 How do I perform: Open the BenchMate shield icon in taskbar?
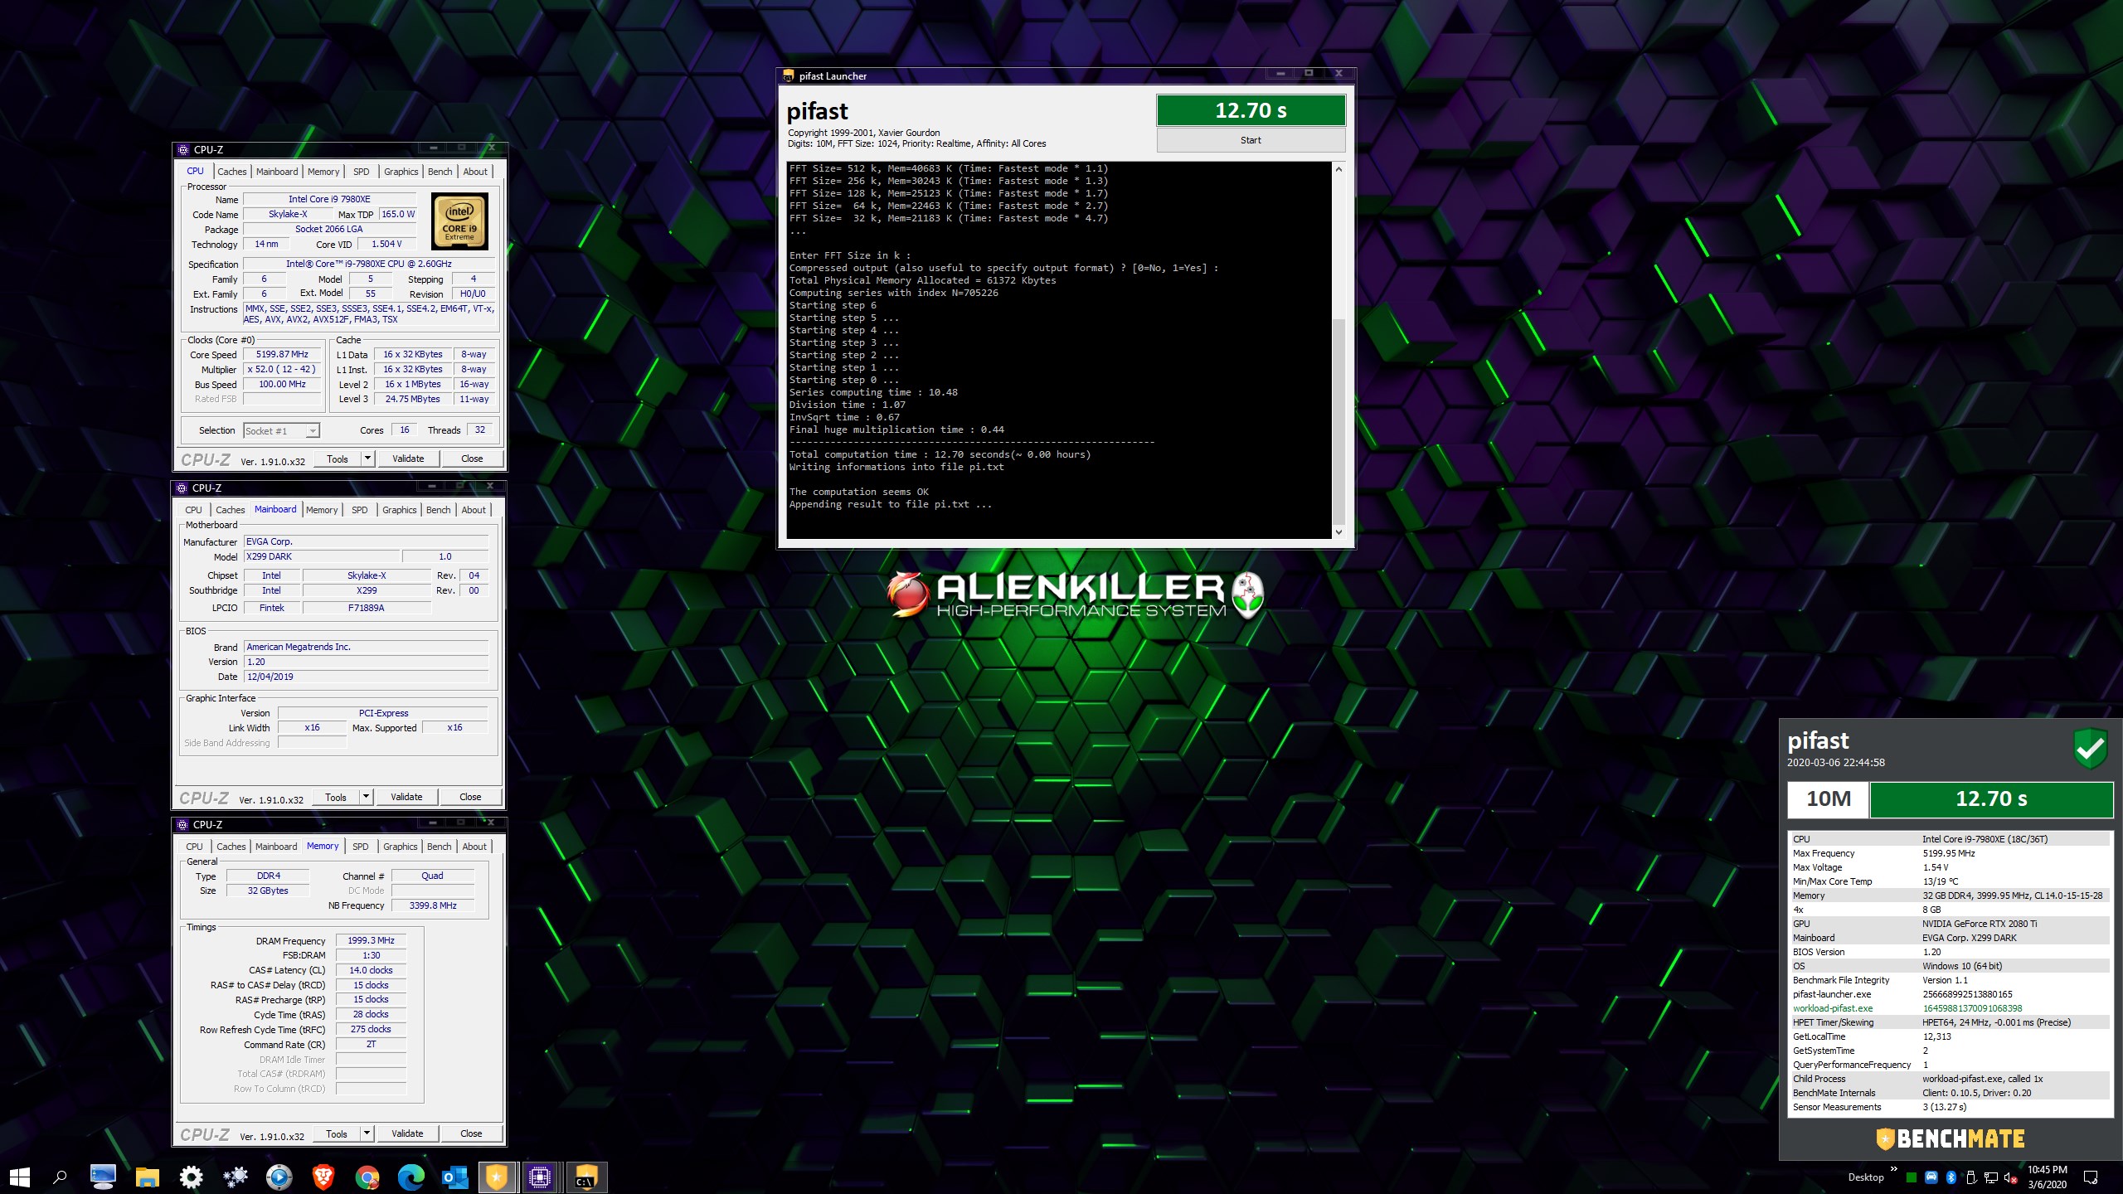[496, 1177]
